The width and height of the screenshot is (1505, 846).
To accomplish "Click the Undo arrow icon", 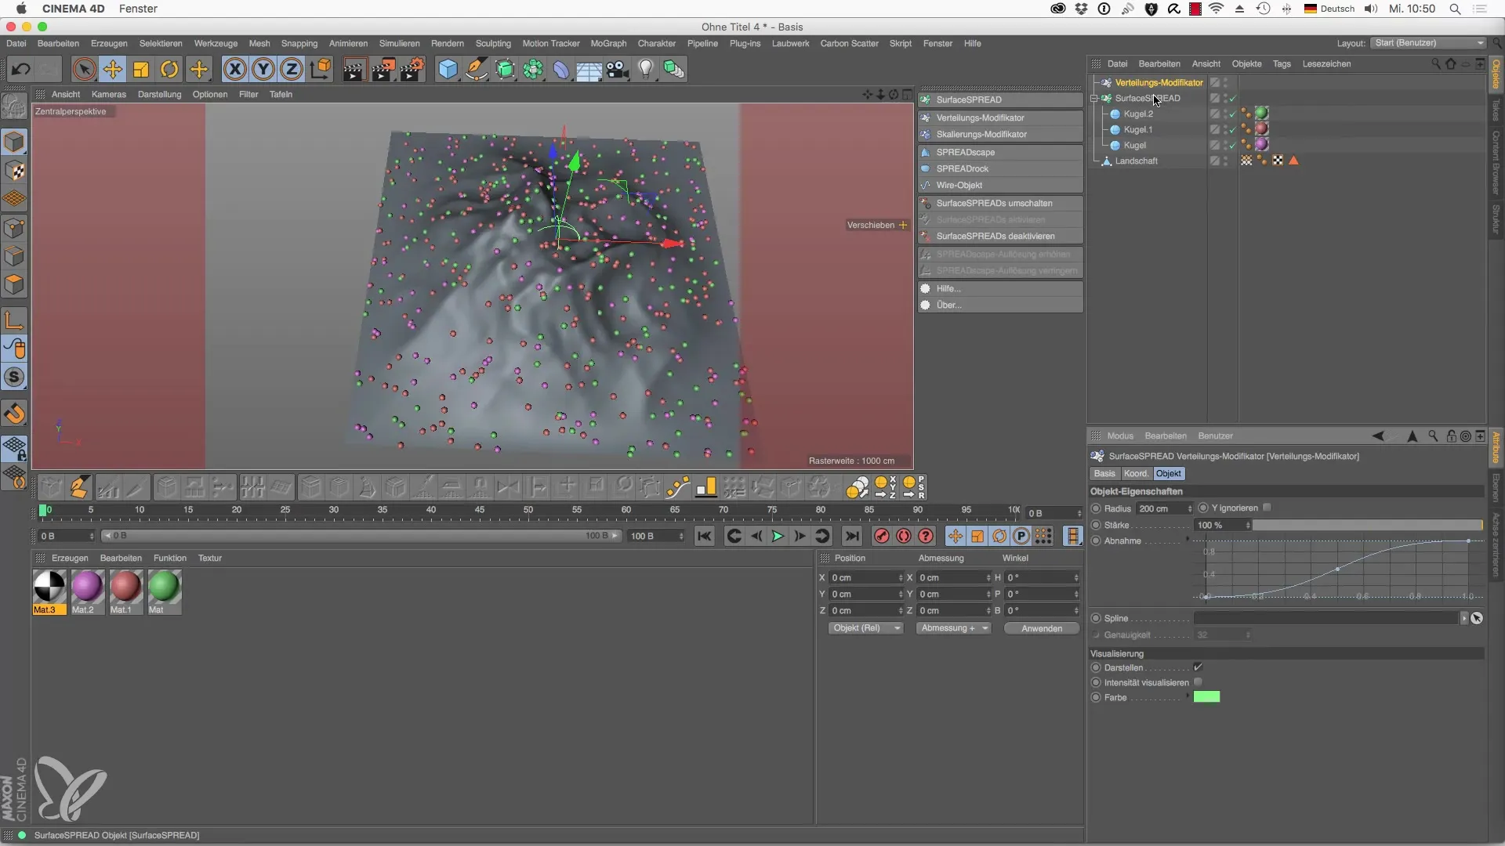I will 20,69.
